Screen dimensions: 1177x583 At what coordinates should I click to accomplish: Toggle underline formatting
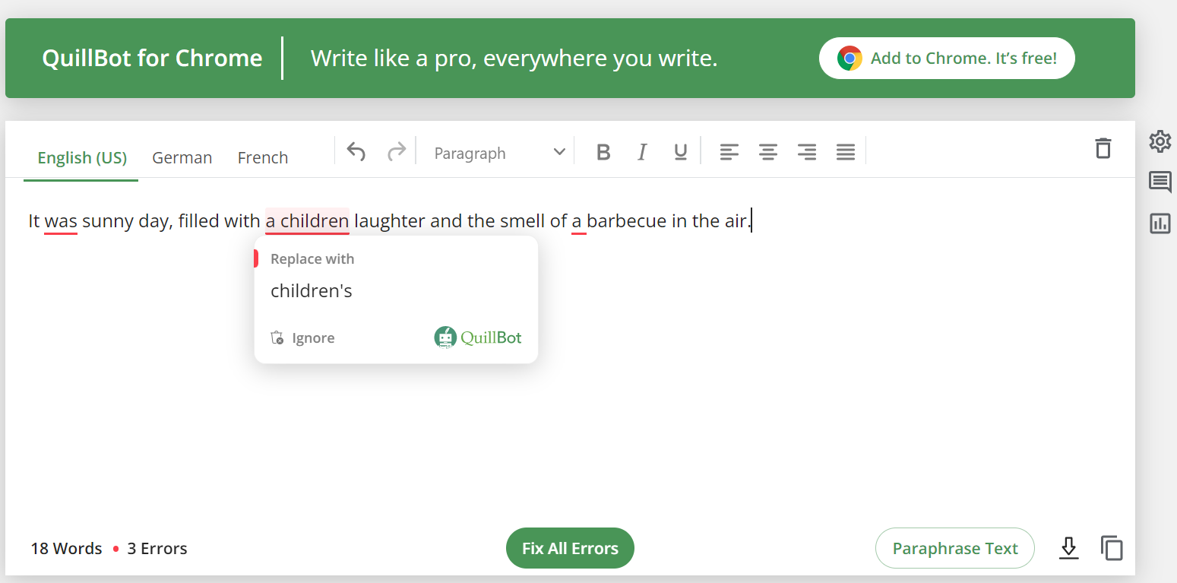pyautogui.click(x=681, y=153)
